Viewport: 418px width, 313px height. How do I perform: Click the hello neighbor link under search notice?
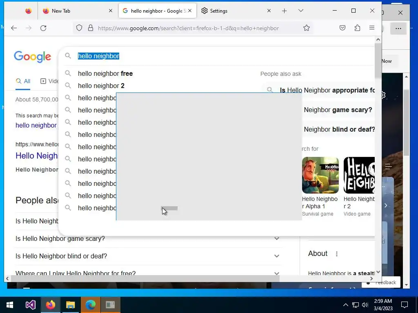(36, 126)
